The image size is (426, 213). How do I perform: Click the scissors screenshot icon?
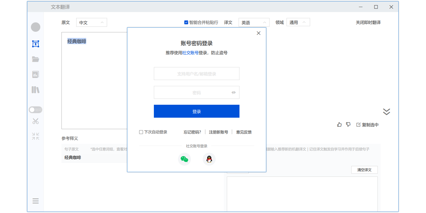pos(36,121)
